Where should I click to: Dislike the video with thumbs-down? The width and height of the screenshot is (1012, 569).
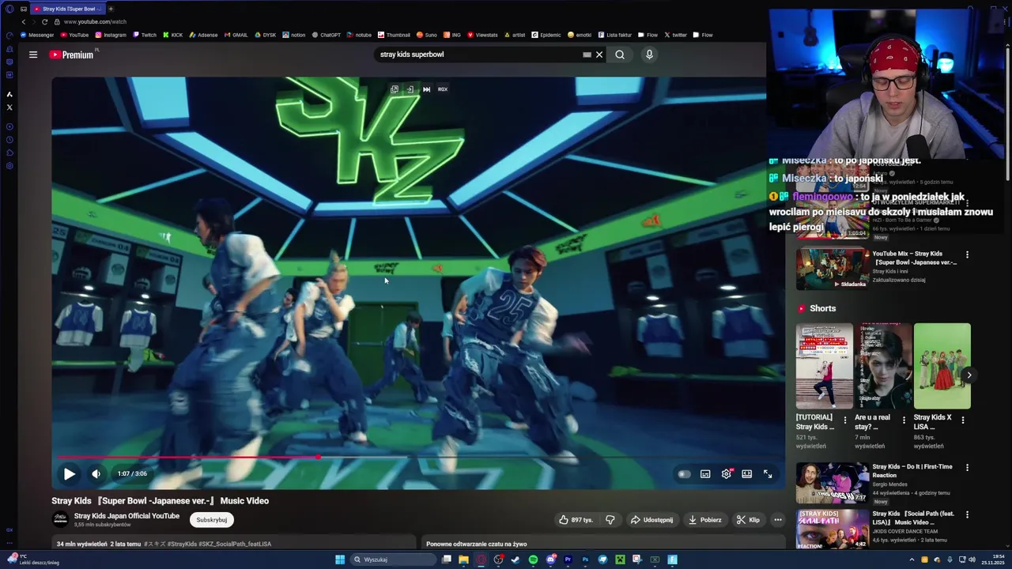(x=610, y=520)
